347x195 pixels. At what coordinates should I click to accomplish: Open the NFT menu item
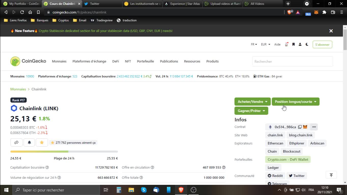128,61
